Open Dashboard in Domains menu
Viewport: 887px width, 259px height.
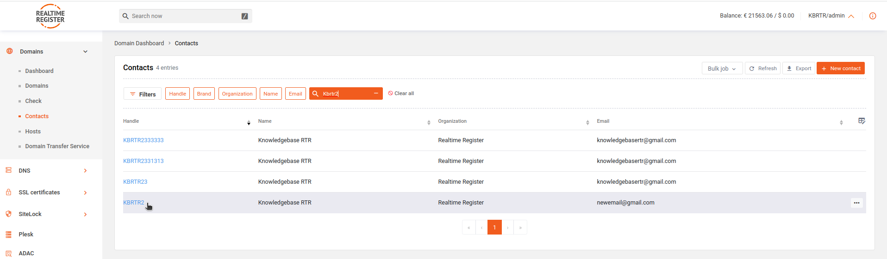[x=39, y=71]
